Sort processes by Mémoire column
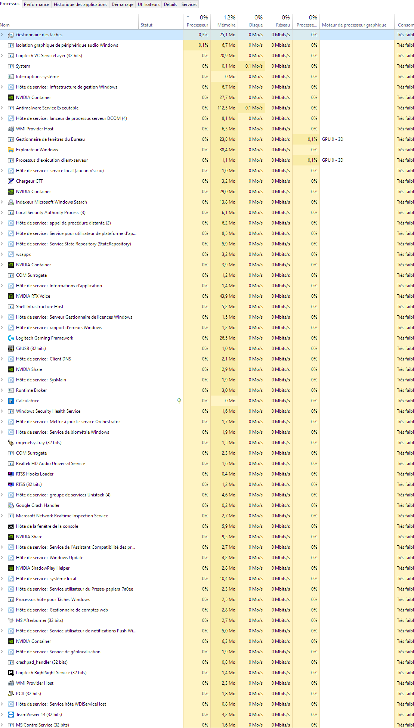The height and width of the screenshot is (728, 414). [x=224, y=22]
